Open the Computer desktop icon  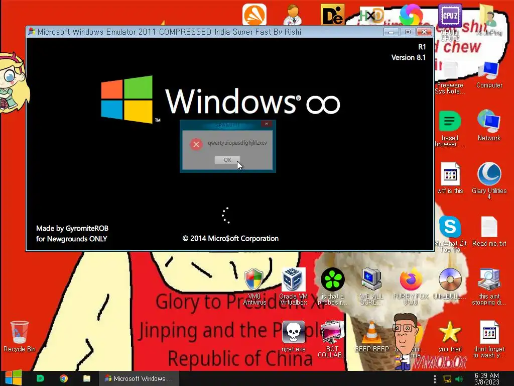(x=489, y=74)
